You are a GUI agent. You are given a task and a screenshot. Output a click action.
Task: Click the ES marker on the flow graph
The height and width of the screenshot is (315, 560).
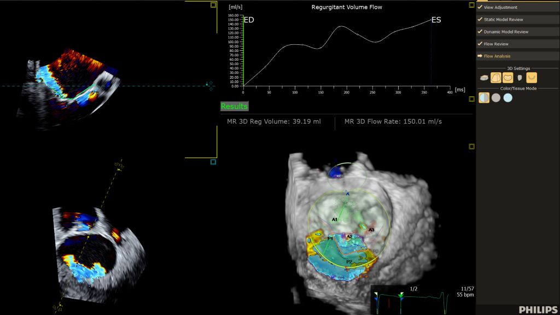tap(436, 20)
